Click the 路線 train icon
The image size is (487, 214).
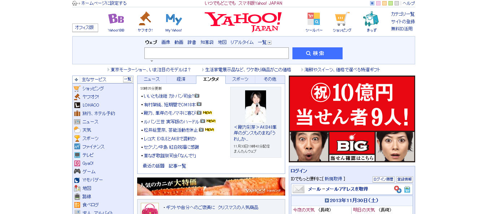[77, 197]
